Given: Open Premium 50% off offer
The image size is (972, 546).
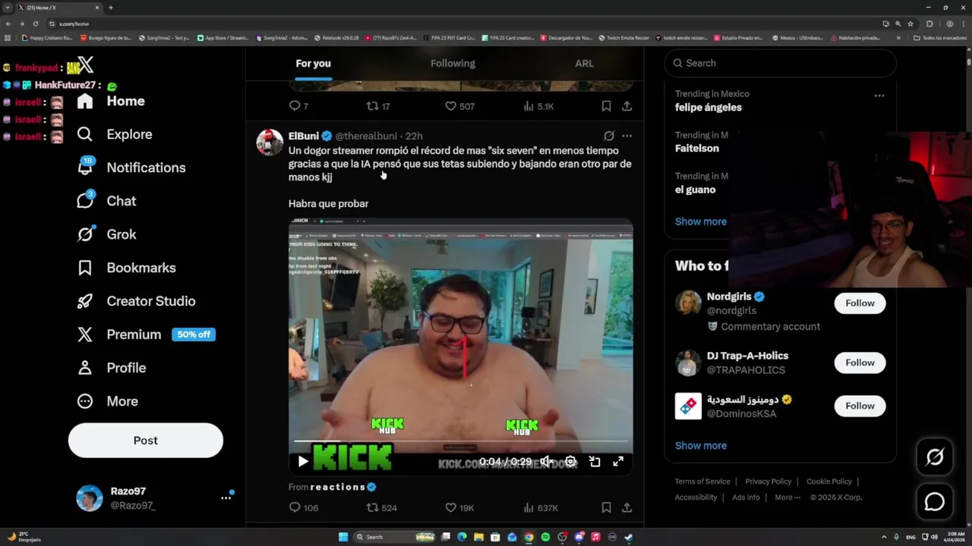Looking at the screenshot, I should pyautogui.click(x=146, y=334).
